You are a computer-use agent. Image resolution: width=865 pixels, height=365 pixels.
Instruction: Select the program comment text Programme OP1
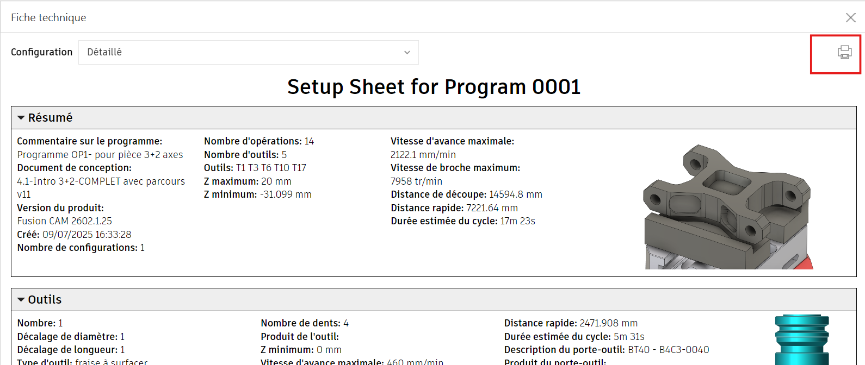click(x=100, y=155)
